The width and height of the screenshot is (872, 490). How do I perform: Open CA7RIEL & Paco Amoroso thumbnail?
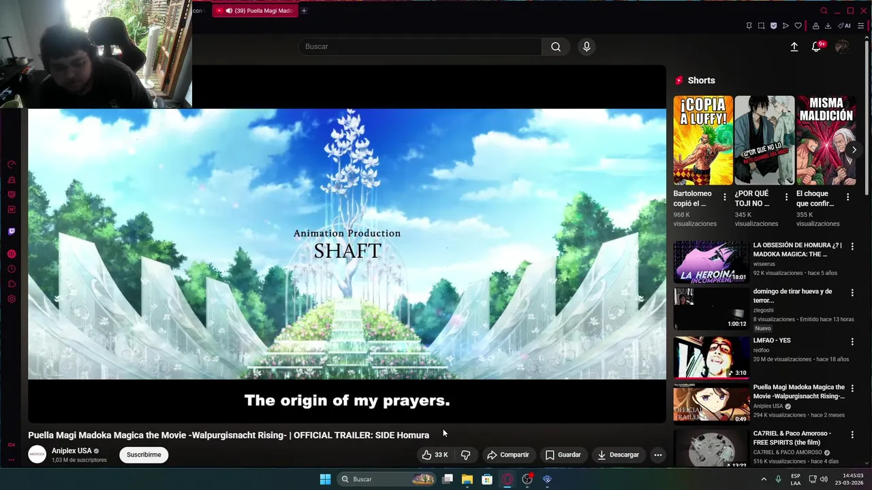coord(711,448)
